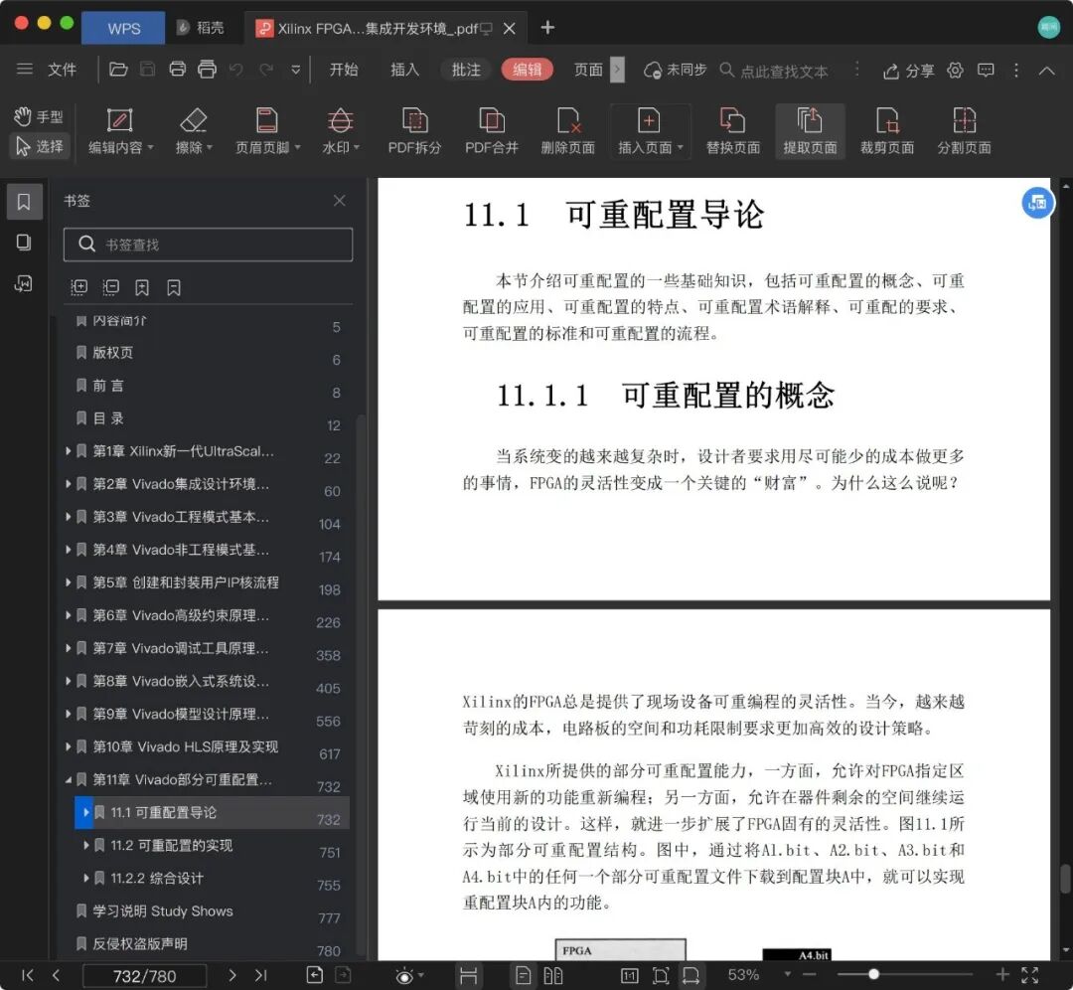
Task: Click the page number field 732/780
Action: (144, 976)
